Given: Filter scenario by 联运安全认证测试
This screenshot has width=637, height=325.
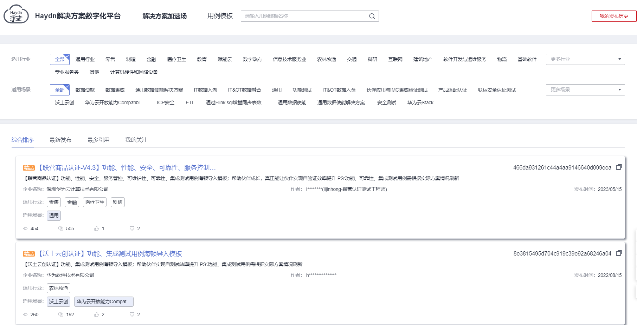Looking at the screenshot, I should (497, 90).
